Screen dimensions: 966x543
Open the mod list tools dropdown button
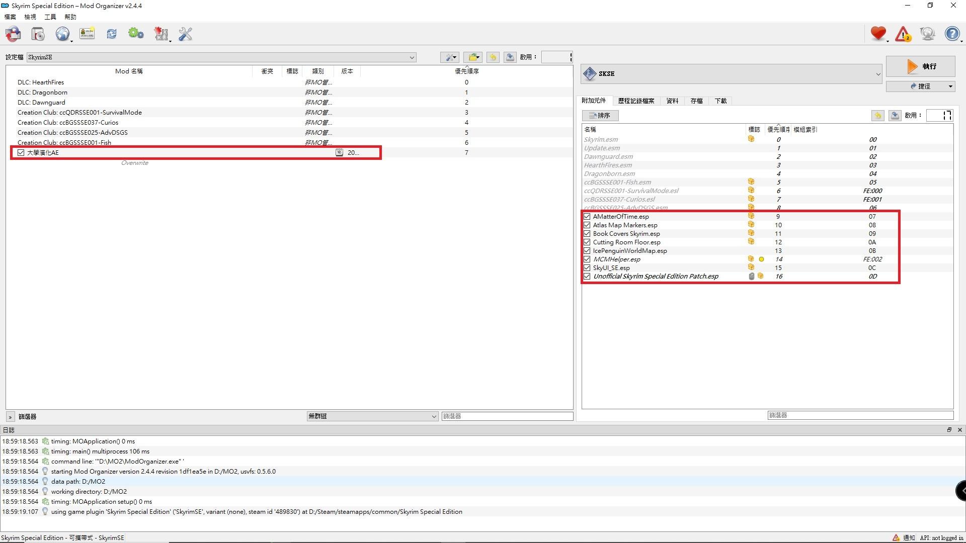coord(449,57)
